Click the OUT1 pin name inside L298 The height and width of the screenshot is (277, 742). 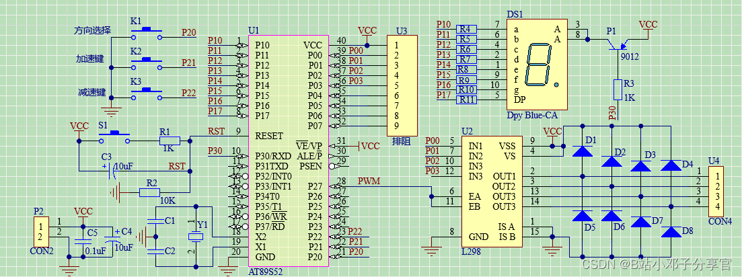504,176
